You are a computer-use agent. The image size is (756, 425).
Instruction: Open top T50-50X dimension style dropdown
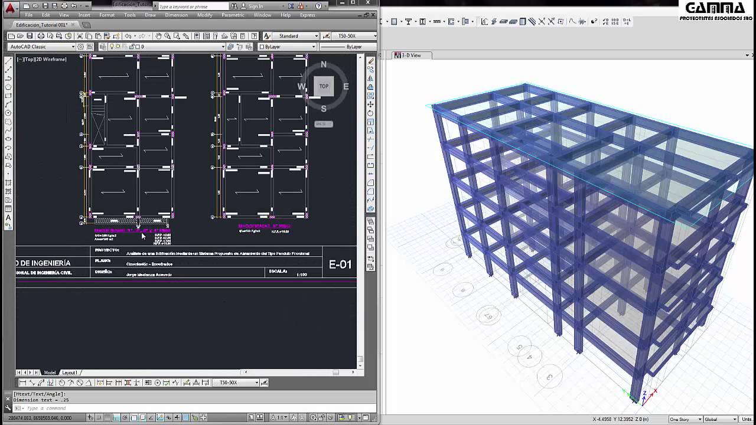[354, 36]
